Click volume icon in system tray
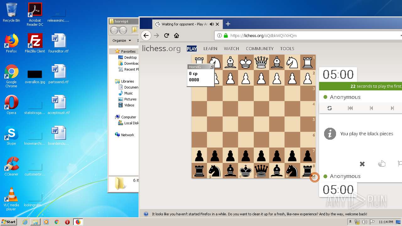402x226 pixels. point(364,222)
